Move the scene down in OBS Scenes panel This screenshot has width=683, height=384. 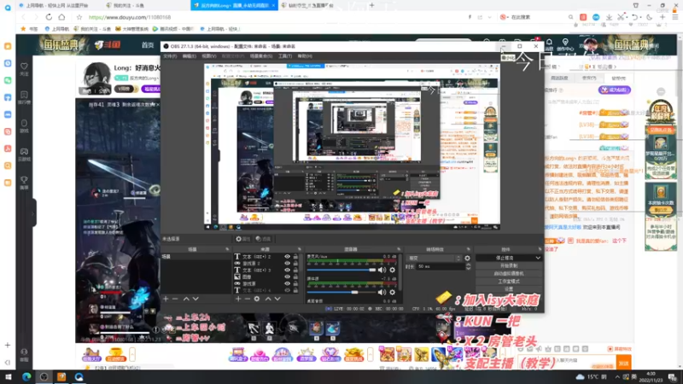point(196,300)
